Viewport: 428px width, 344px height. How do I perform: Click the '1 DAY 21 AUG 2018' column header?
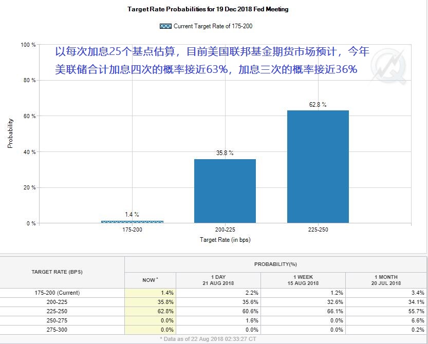coord(218,280)
